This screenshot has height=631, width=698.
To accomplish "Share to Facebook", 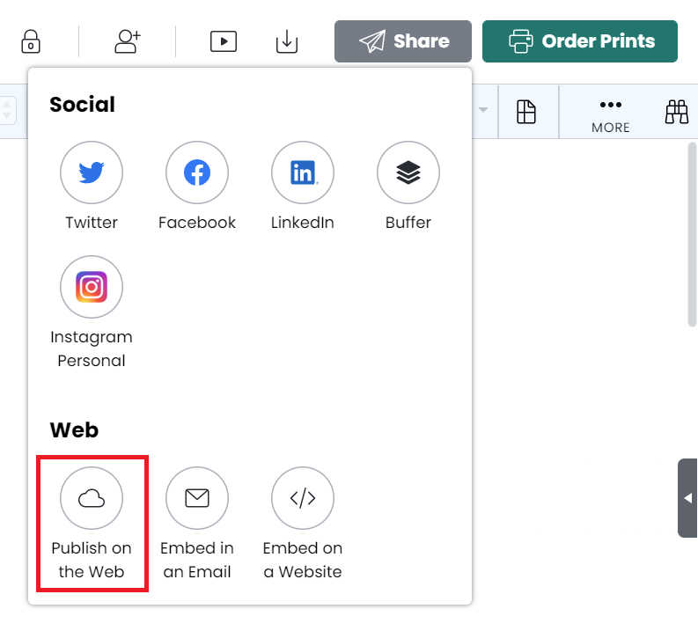I will coord(197,172).
